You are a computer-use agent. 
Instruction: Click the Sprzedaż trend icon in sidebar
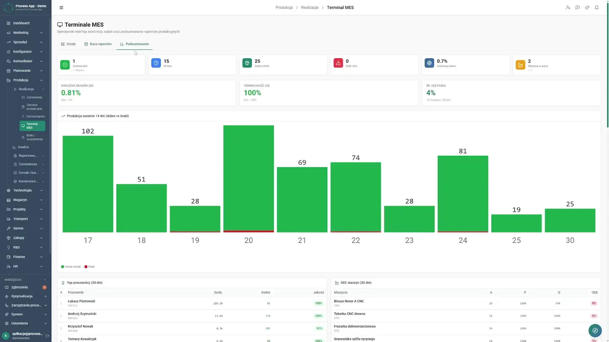pyautogui.click(x=8, y=42)
